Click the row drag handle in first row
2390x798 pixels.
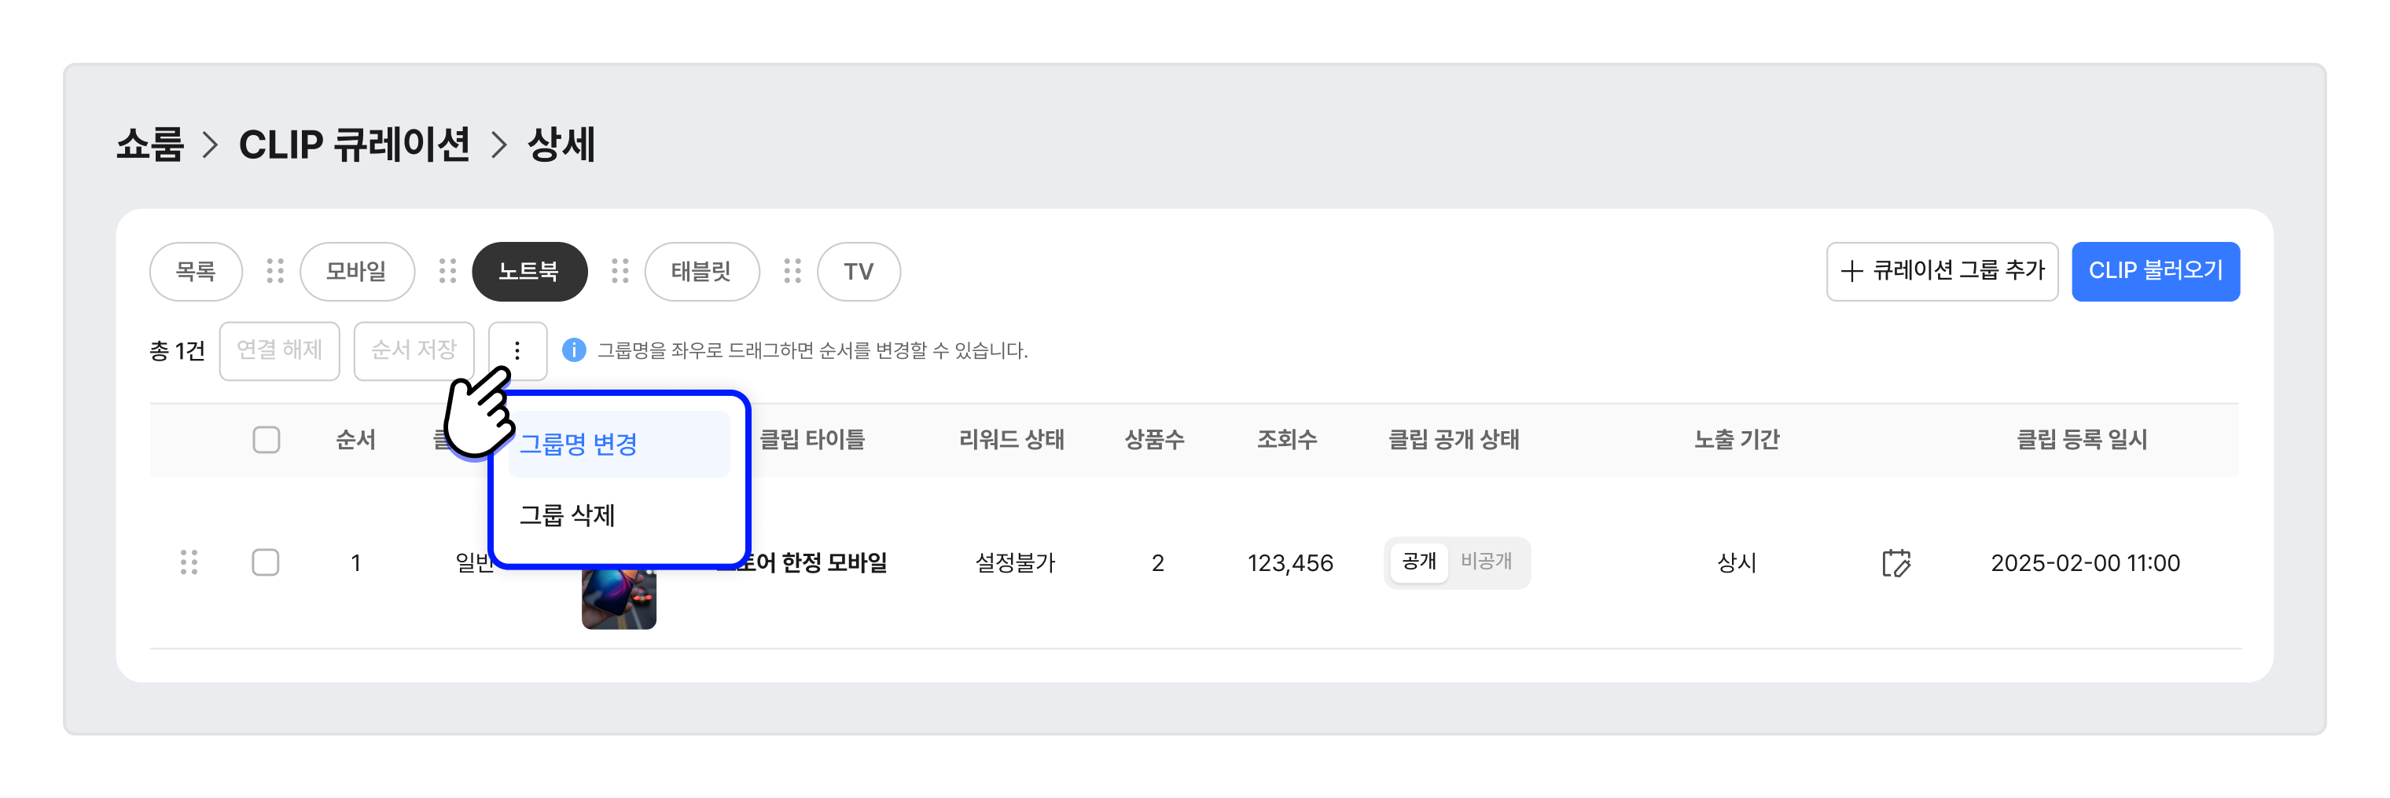(x=189, y=562)
